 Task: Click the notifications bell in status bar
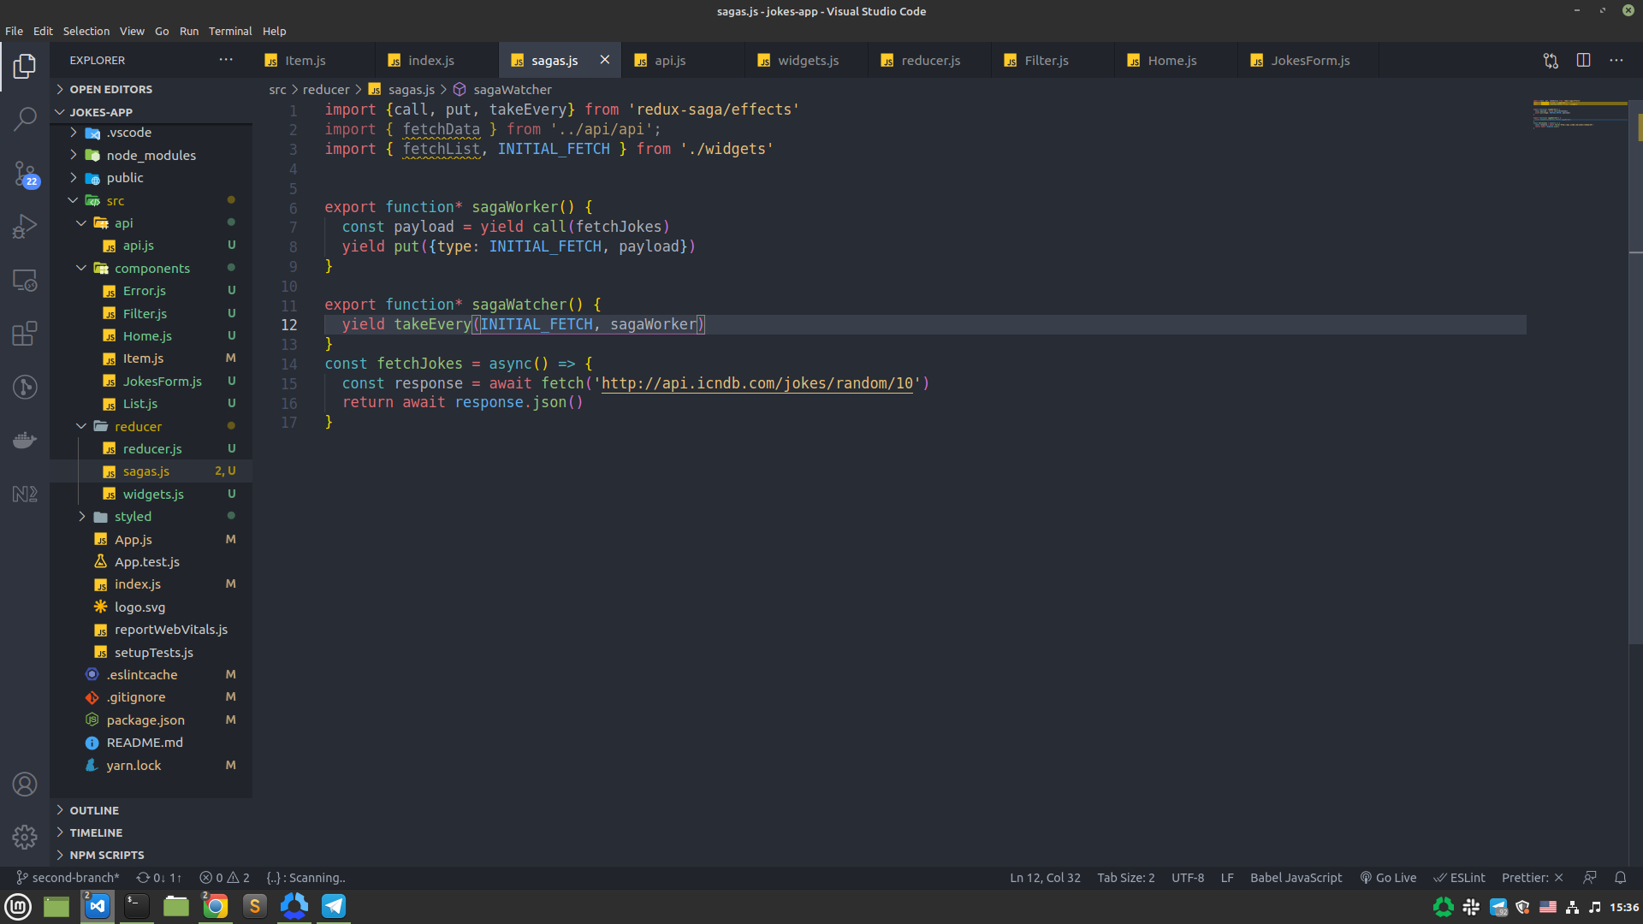(x=1620, y=877)
